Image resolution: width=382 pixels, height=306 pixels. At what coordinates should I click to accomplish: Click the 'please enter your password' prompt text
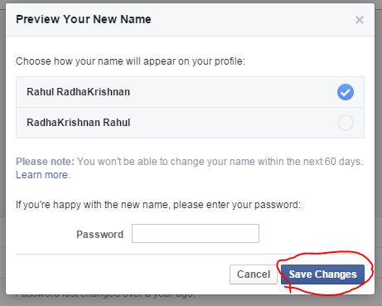(158, 205)
